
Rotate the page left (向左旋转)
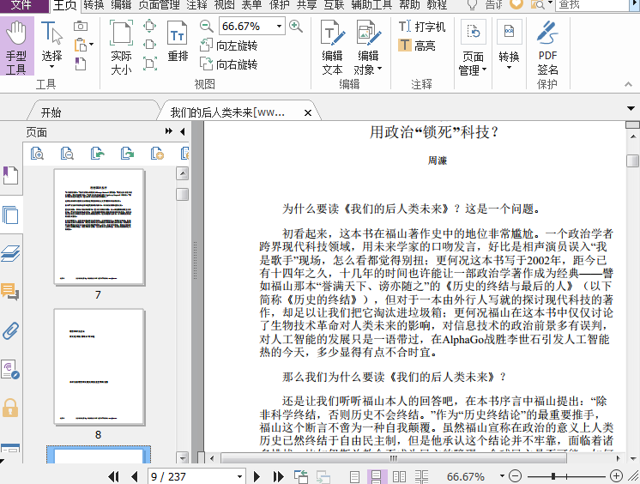pyautogui.click(x=228, y=45)
